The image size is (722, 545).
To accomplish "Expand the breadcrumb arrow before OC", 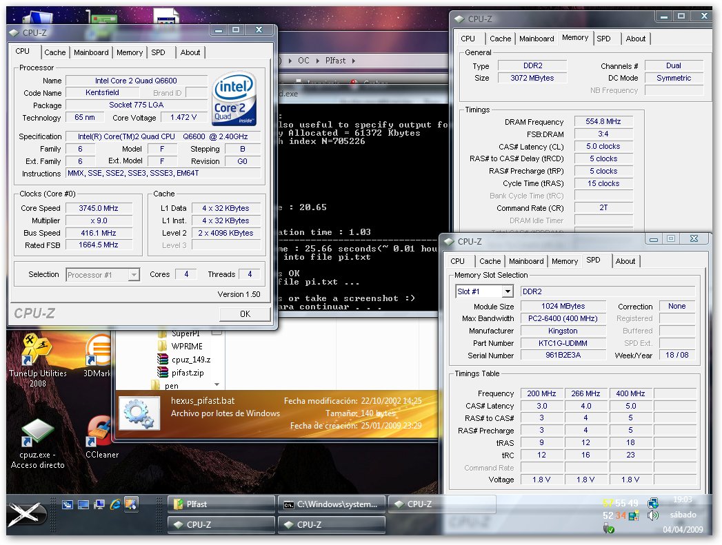I will [x=290, y=61].
